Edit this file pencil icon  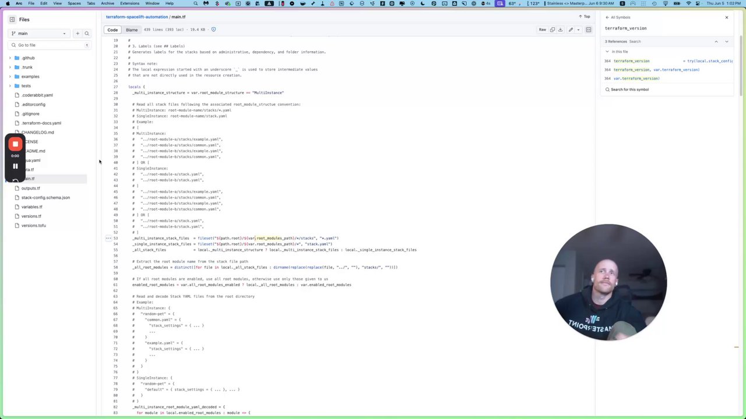[571, 30]
